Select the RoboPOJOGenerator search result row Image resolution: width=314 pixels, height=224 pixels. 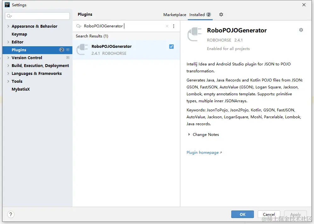click(126, 50)
